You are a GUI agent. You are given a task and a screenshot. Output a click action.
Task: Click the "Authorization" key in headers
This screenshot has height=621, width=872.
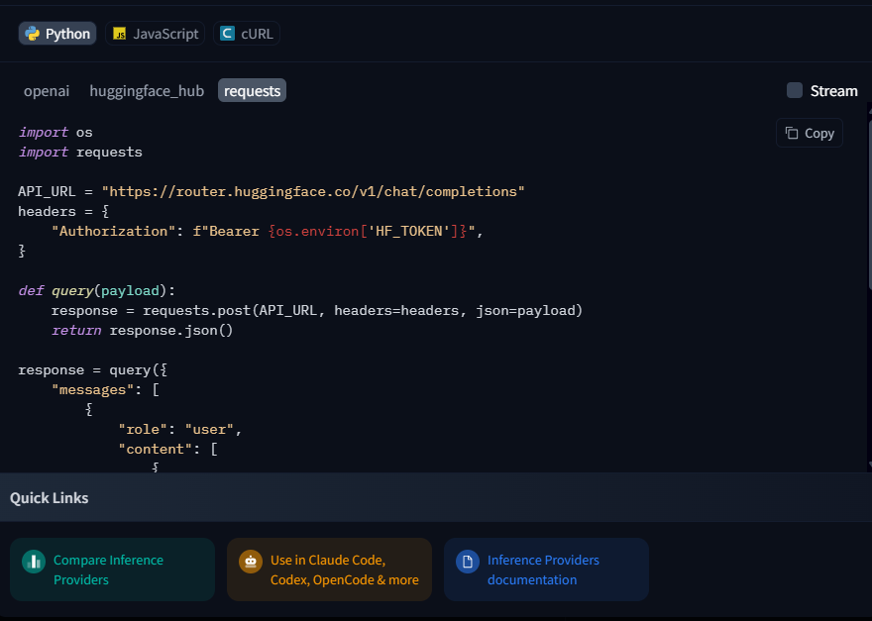click(x=113, y=231)
